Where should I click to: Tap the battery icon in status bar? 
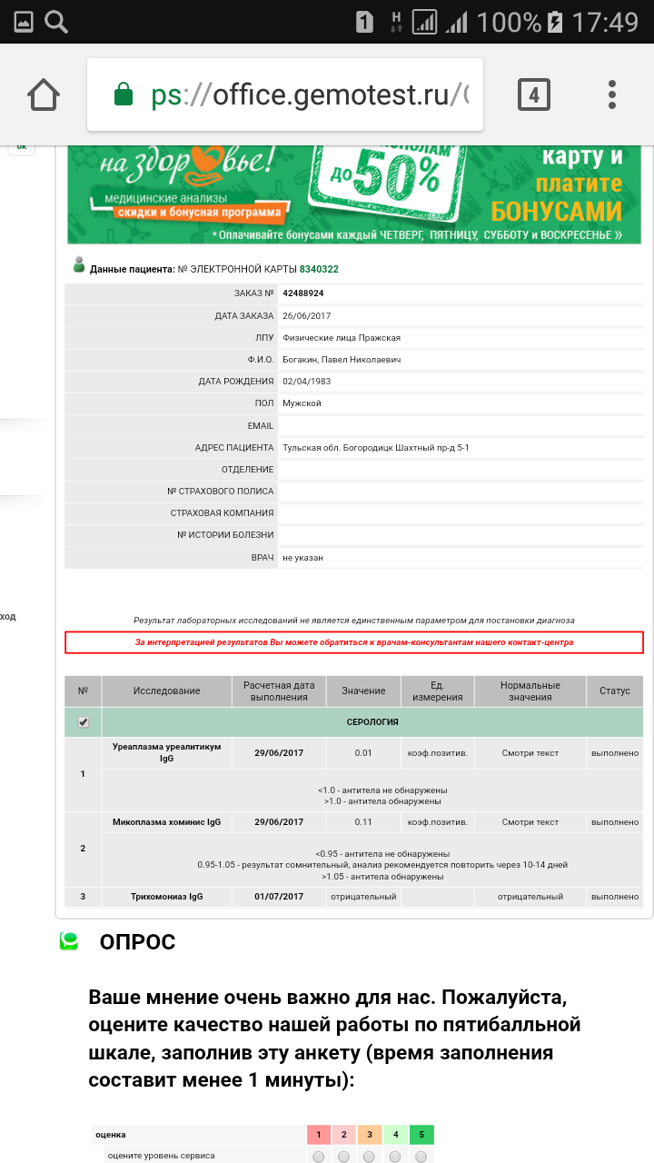[554, 22]
